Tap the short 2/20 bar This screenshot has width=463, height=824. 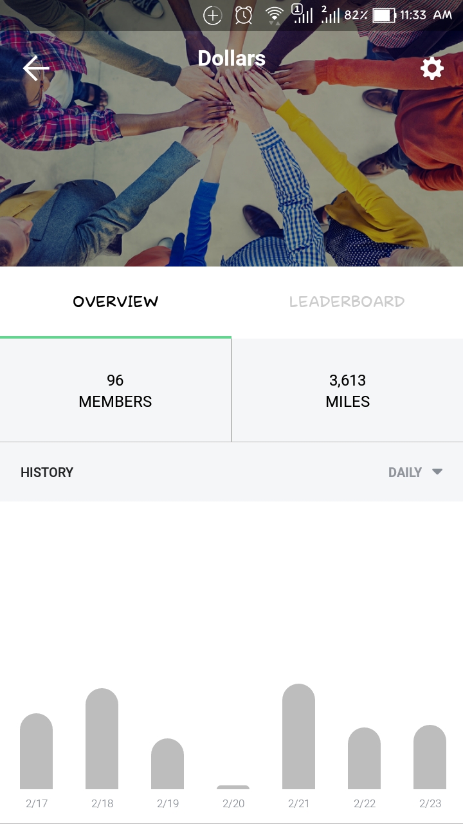233,787
